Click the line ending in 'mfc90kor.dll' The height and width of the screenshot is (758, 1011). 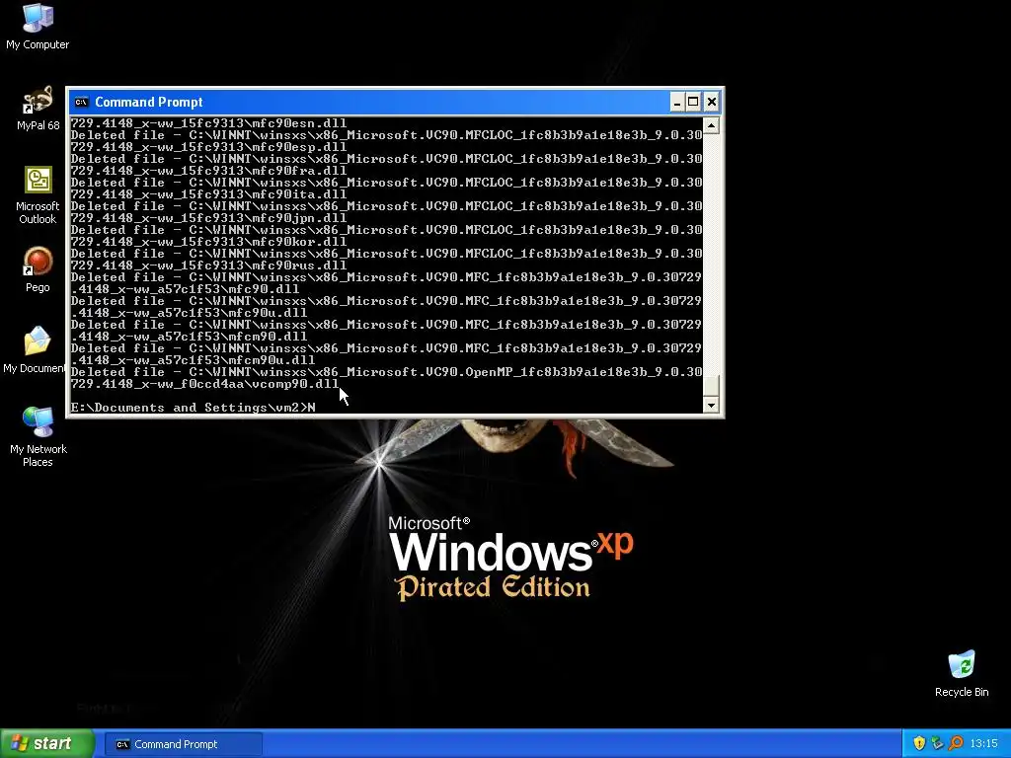208,242
